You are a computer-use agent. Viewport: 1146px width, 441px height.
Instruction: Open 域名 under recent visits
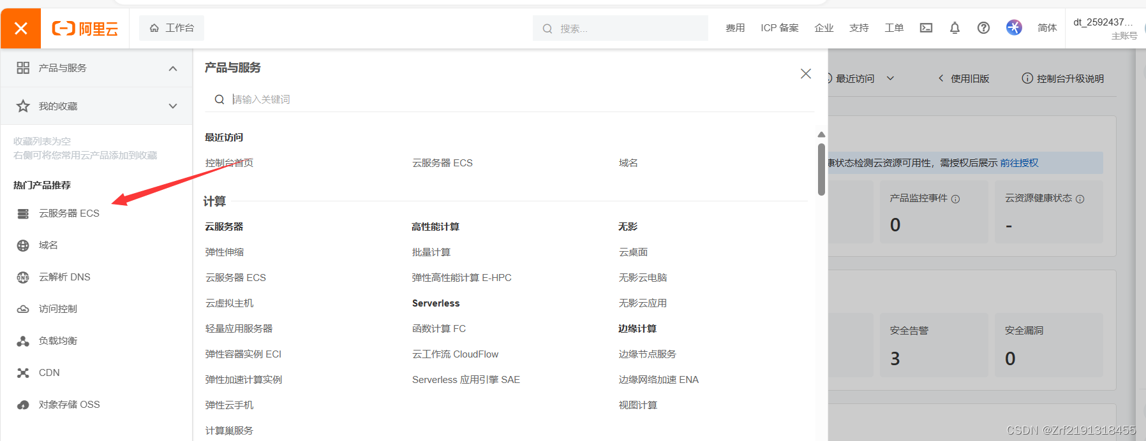click(x=628, y=163)
